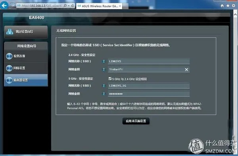Open help for 2.4 GHz network key
The height and width of the screenshot is (156, 238).
tap(104, 69)
